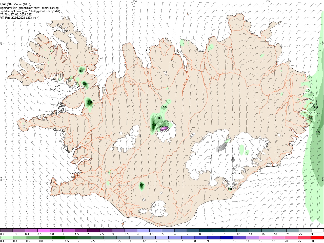Click the "1.7" precipitation cell in the south
This screenshot has height=243, width=324.
(142, 186)
